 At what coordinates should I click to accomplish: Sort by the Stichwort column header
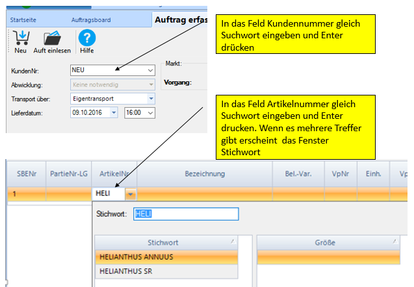(166, 242)
